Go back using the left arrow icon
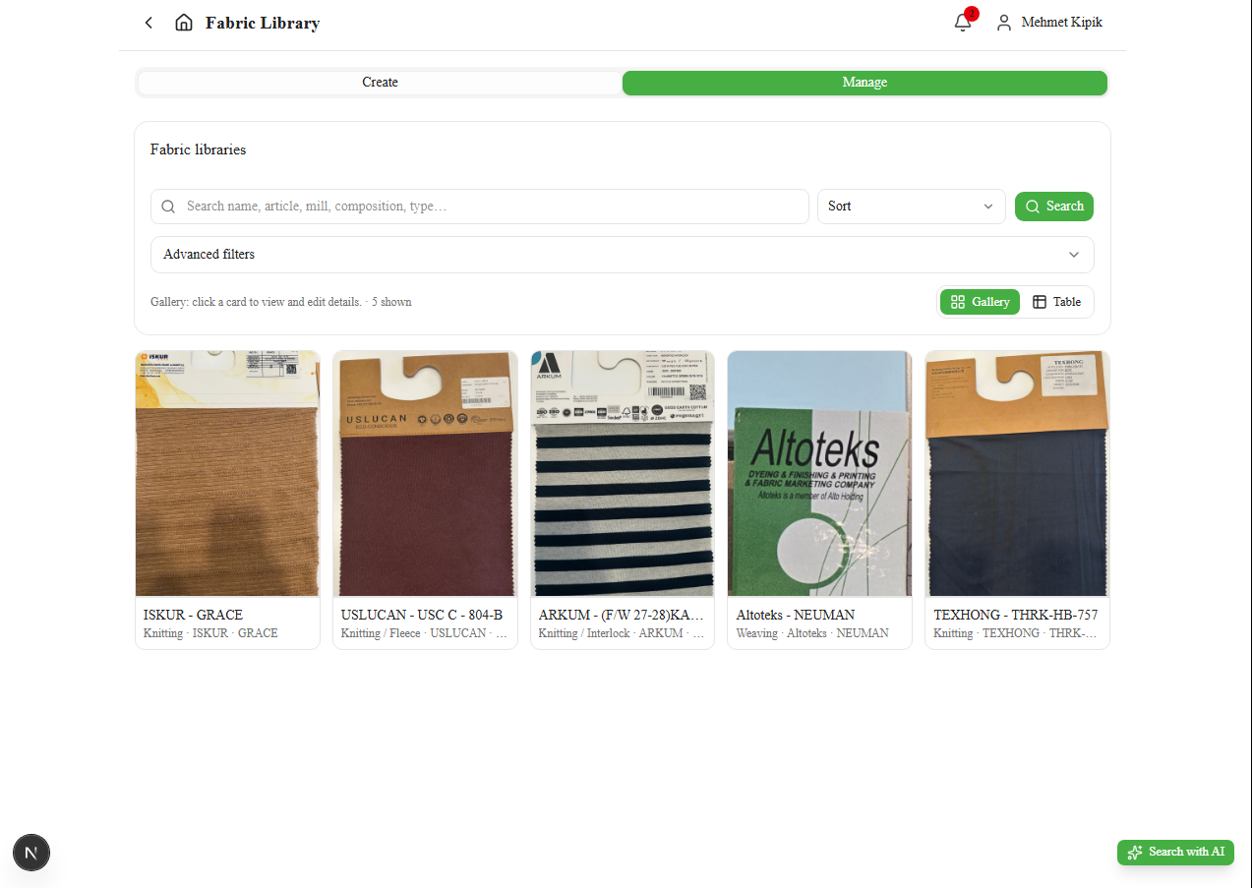 click(x=149, y=23)
